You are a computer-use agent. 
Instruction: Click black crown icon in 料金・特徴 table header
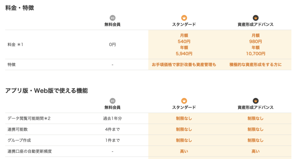[256, 18]
